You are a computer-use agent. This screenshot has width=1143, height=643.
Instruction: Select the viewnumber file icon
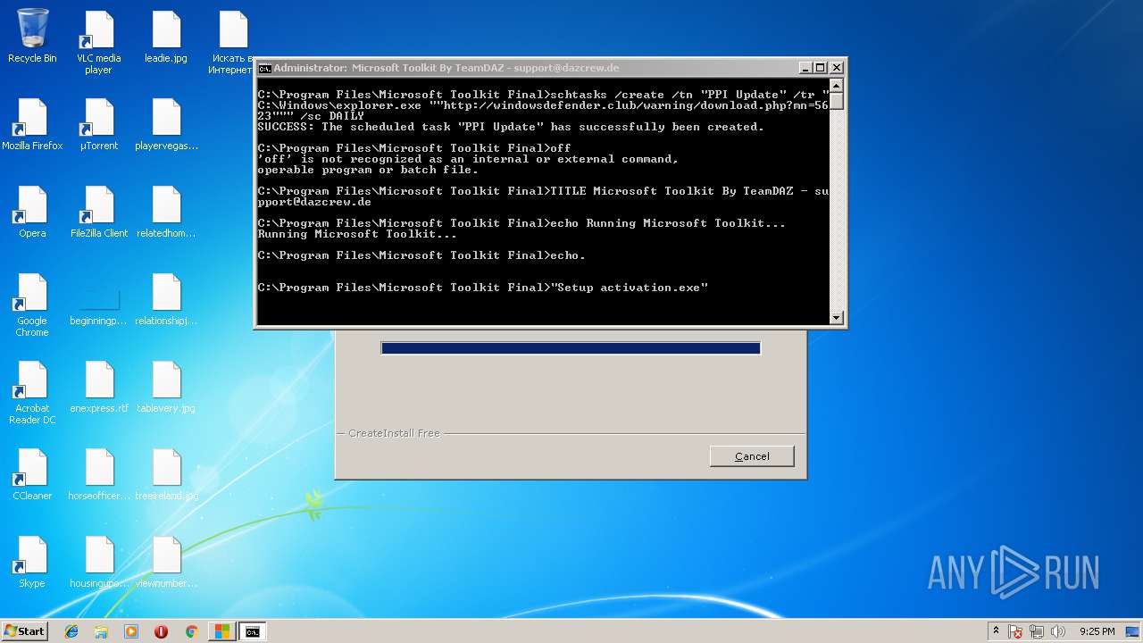(x=166, y=562)
